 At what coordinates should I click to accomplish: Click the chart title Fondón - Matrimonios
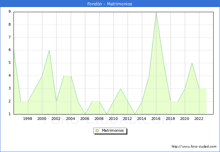tap(110, 4)
